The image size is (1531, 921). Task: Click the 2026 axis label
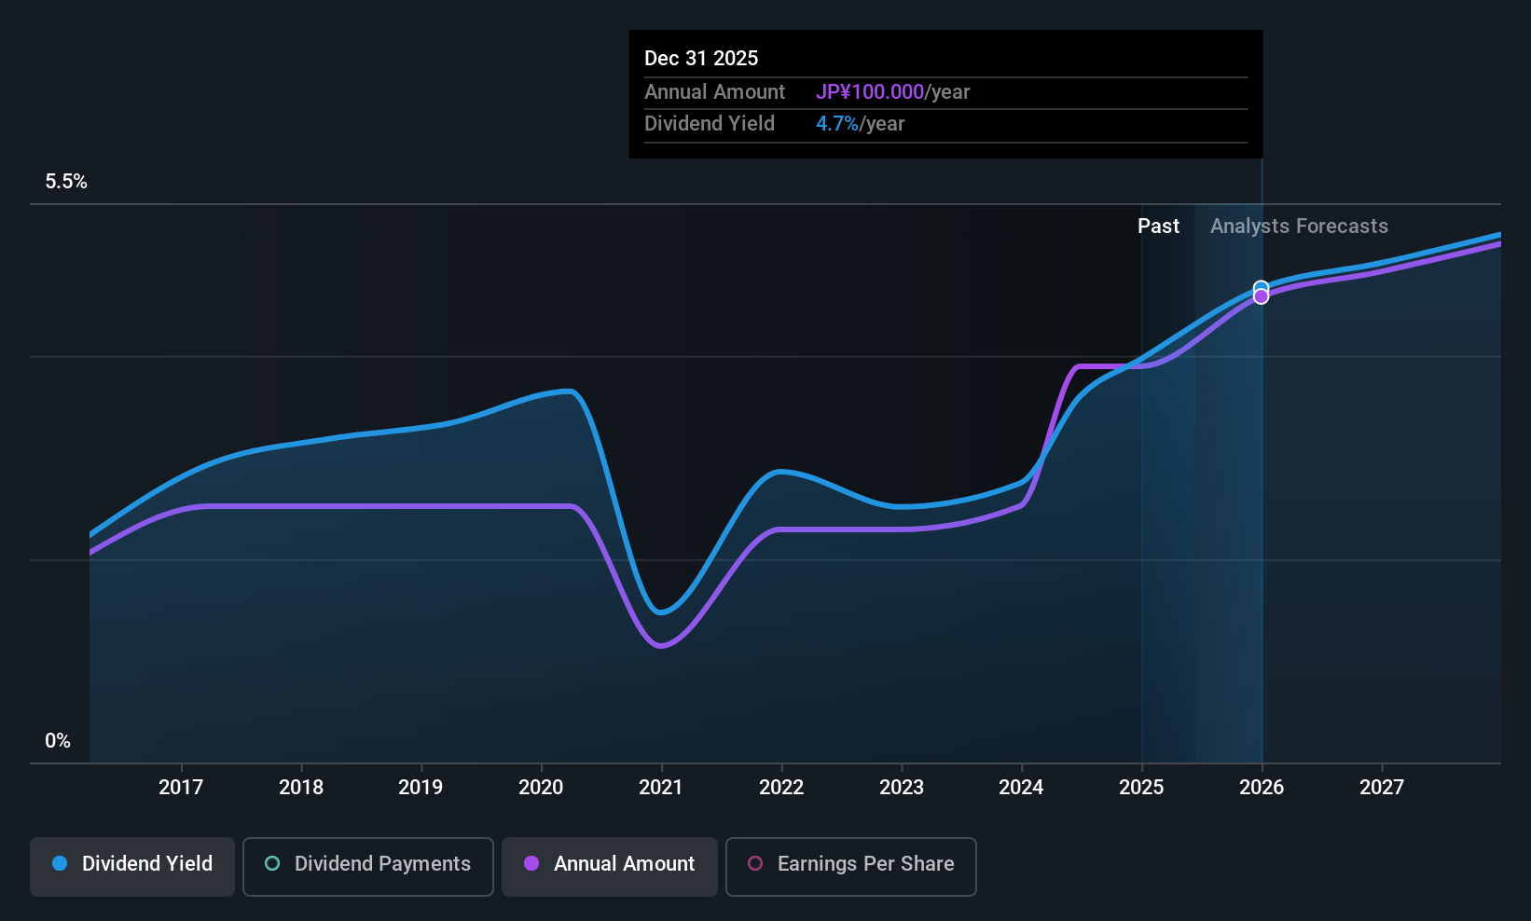tap(1262, 787)
